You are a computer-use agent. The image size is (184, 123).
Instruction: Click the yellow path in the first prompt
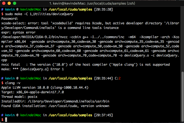70,9
